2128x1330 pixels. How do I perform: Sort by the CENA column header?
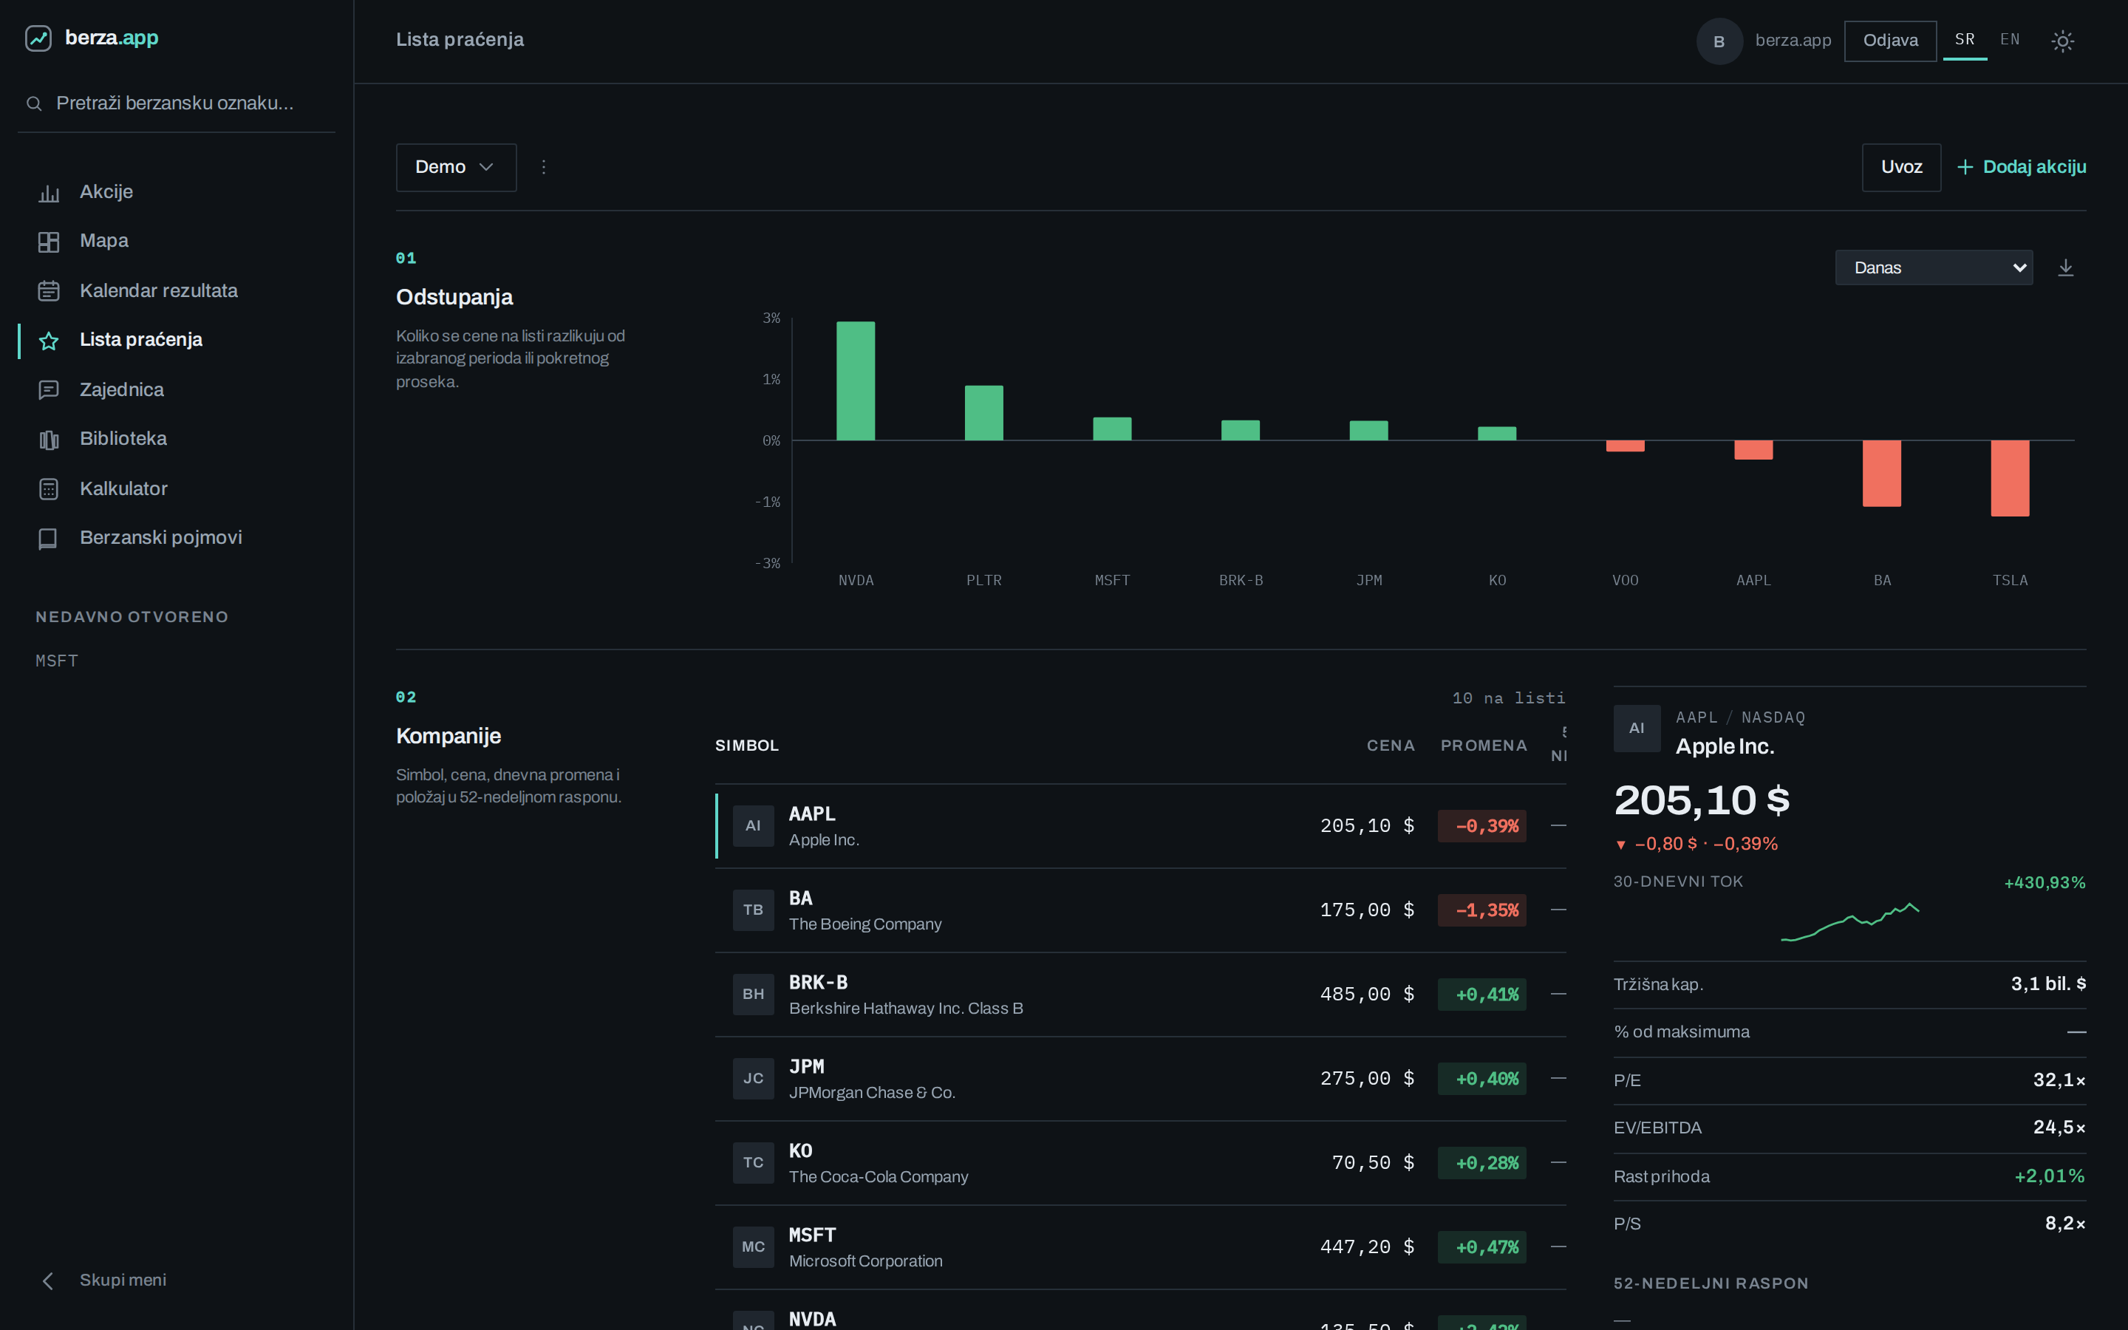point(1391,746)
